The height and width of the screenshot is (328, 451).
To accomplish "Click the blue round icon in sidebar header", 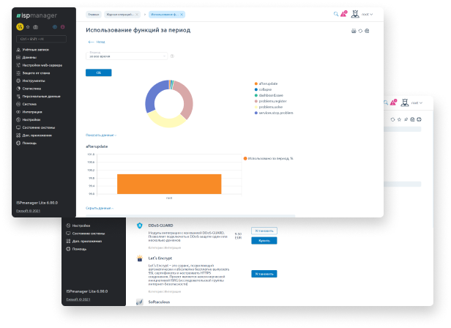I will click(55, 27).
